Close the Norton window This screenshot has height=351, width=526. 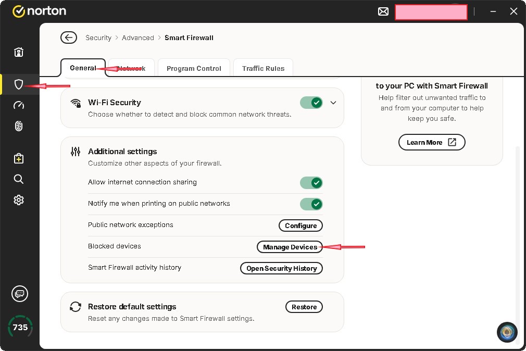coord(514,11)
